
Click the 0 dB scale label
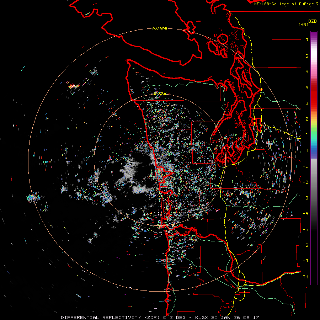pos(307,151)
